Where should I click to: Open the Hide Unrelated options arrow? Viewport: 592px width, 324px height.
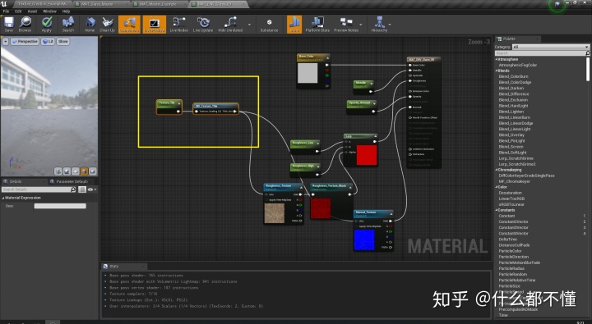[x=249, y=25]
